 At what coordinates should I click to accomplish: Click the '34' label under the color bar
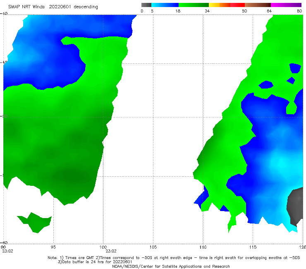point(207,11)
